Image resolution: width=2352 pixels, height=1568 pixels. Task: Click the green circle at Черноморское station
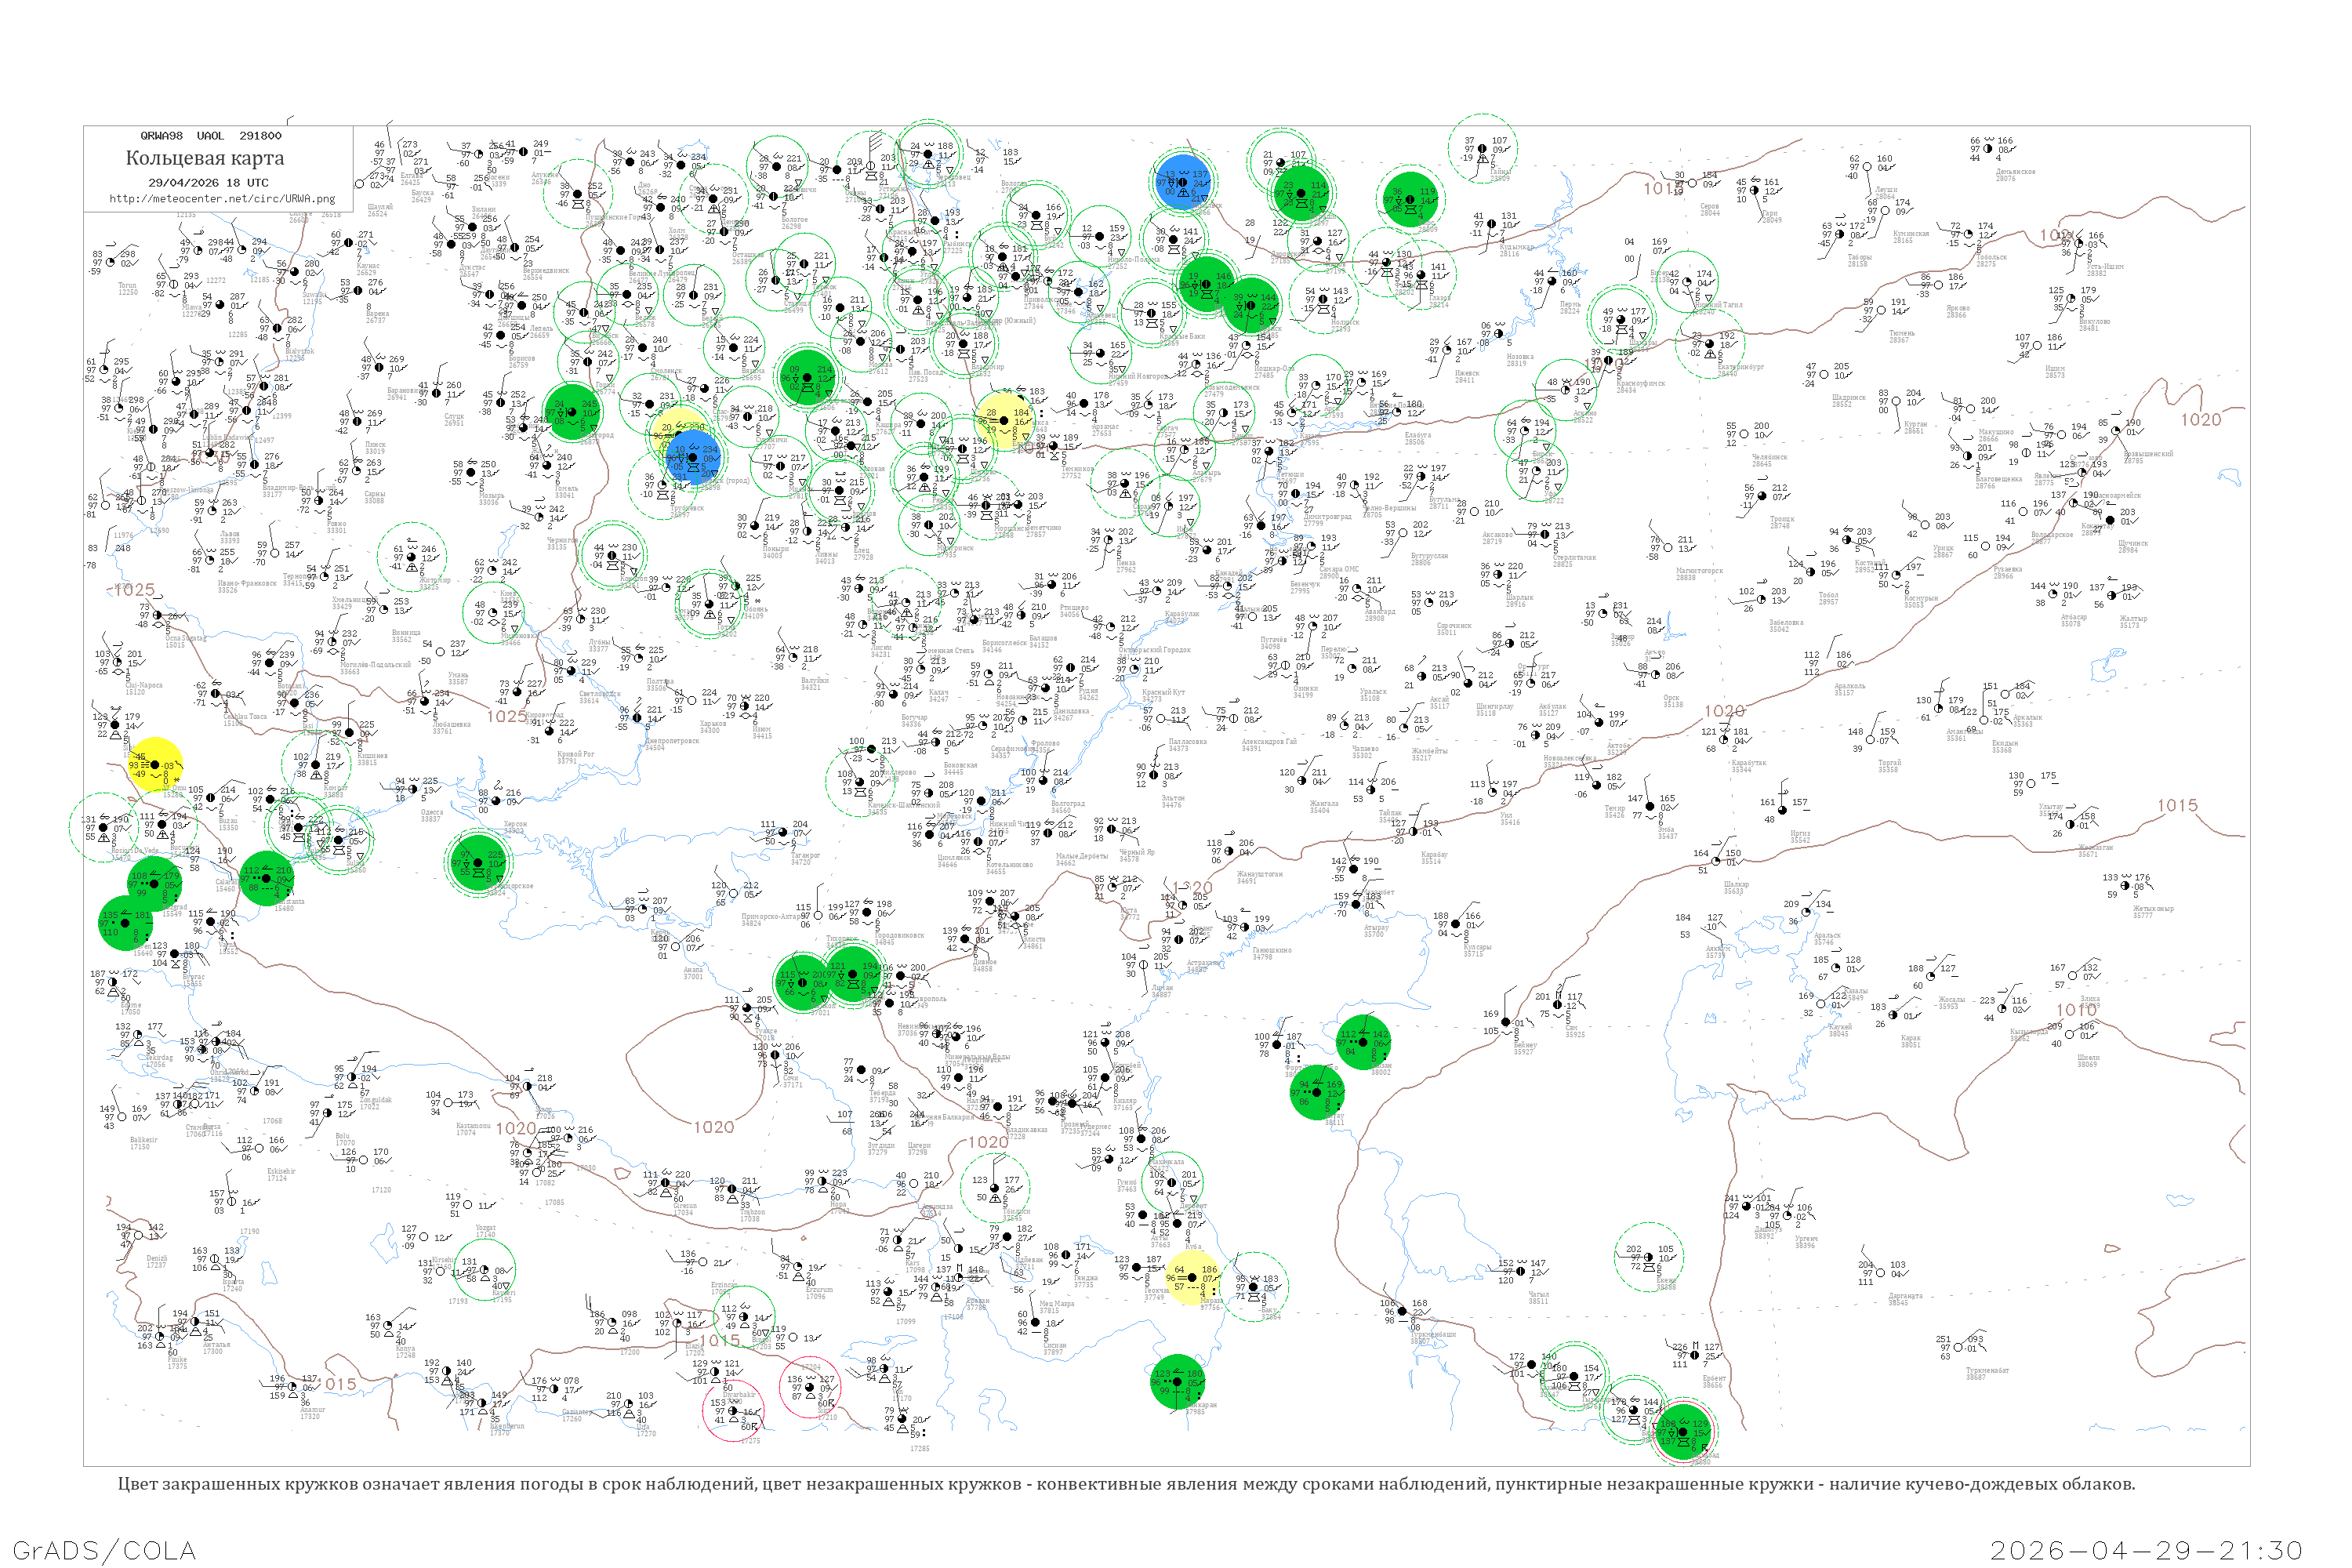click(x=479, y=862)
